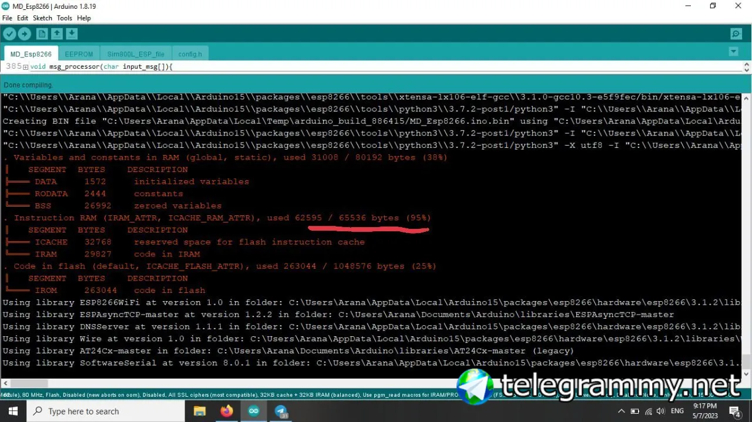Click the '62595 / 65536 bytes (95%)' text
This screenshot has width=752, height=422.
362,218
